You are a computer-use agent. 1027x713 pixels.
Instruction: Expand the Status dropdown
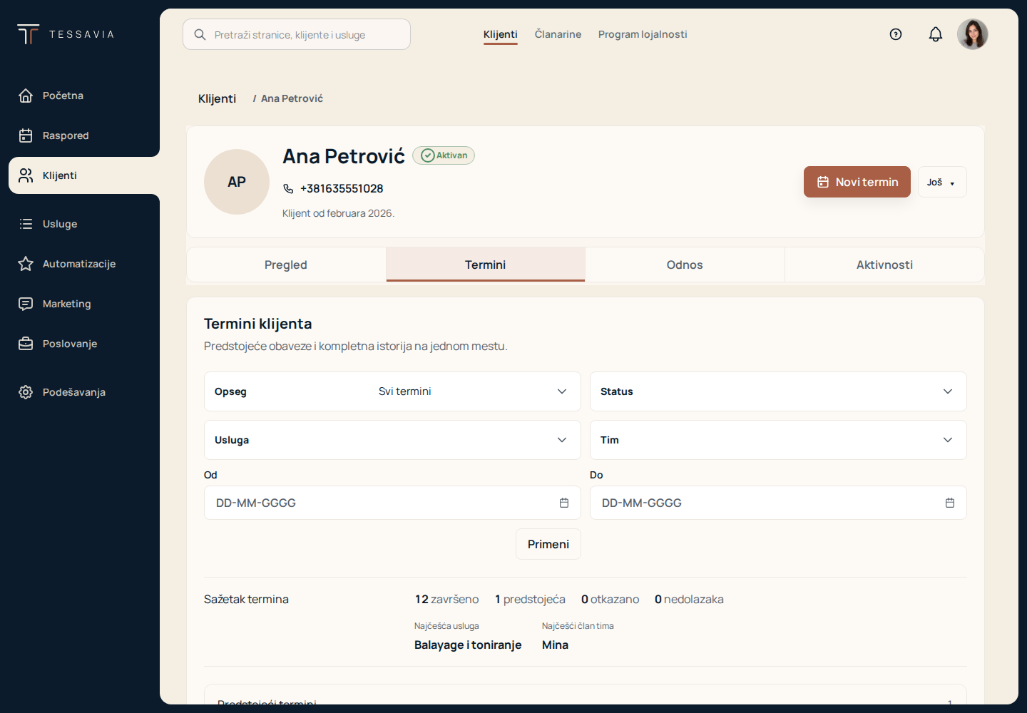(778, 391)
